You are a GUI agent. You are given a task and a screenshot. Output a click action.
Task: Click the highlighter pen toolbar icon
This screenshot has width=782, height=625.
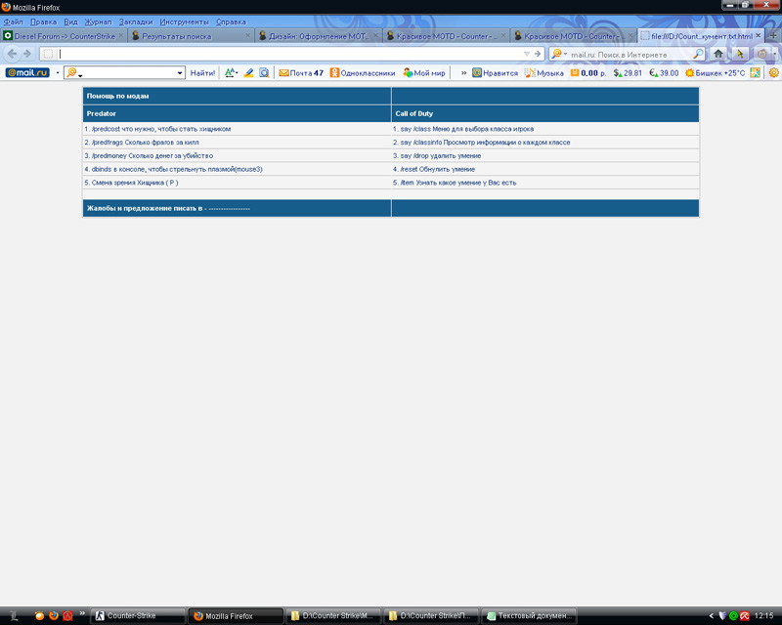[x=248, y=73]
